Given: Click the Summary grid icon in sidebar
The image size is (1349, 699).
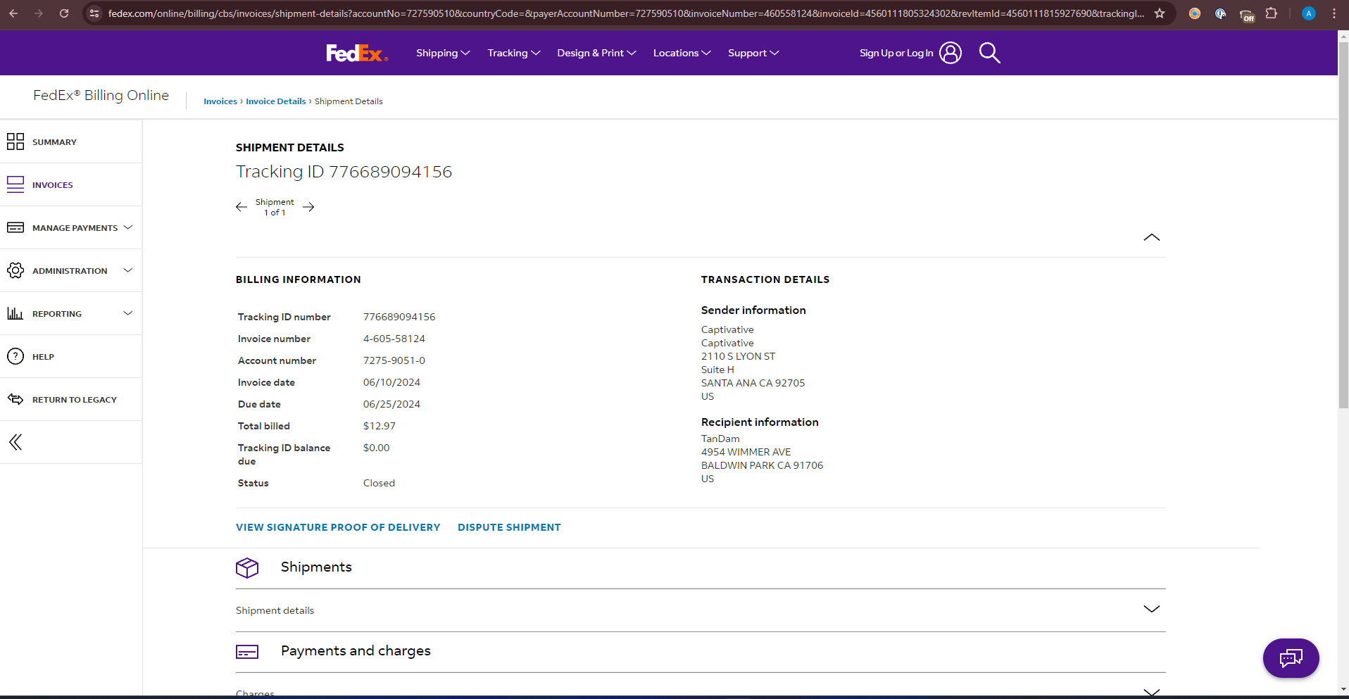Looking at the screenshot, I should click(x=15, y=141).
